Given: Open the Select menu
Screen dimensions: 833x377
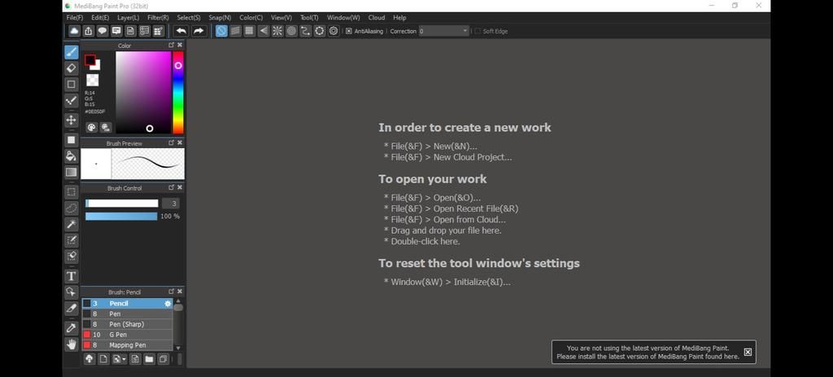Looking at the screenshot, I should 189,18.
